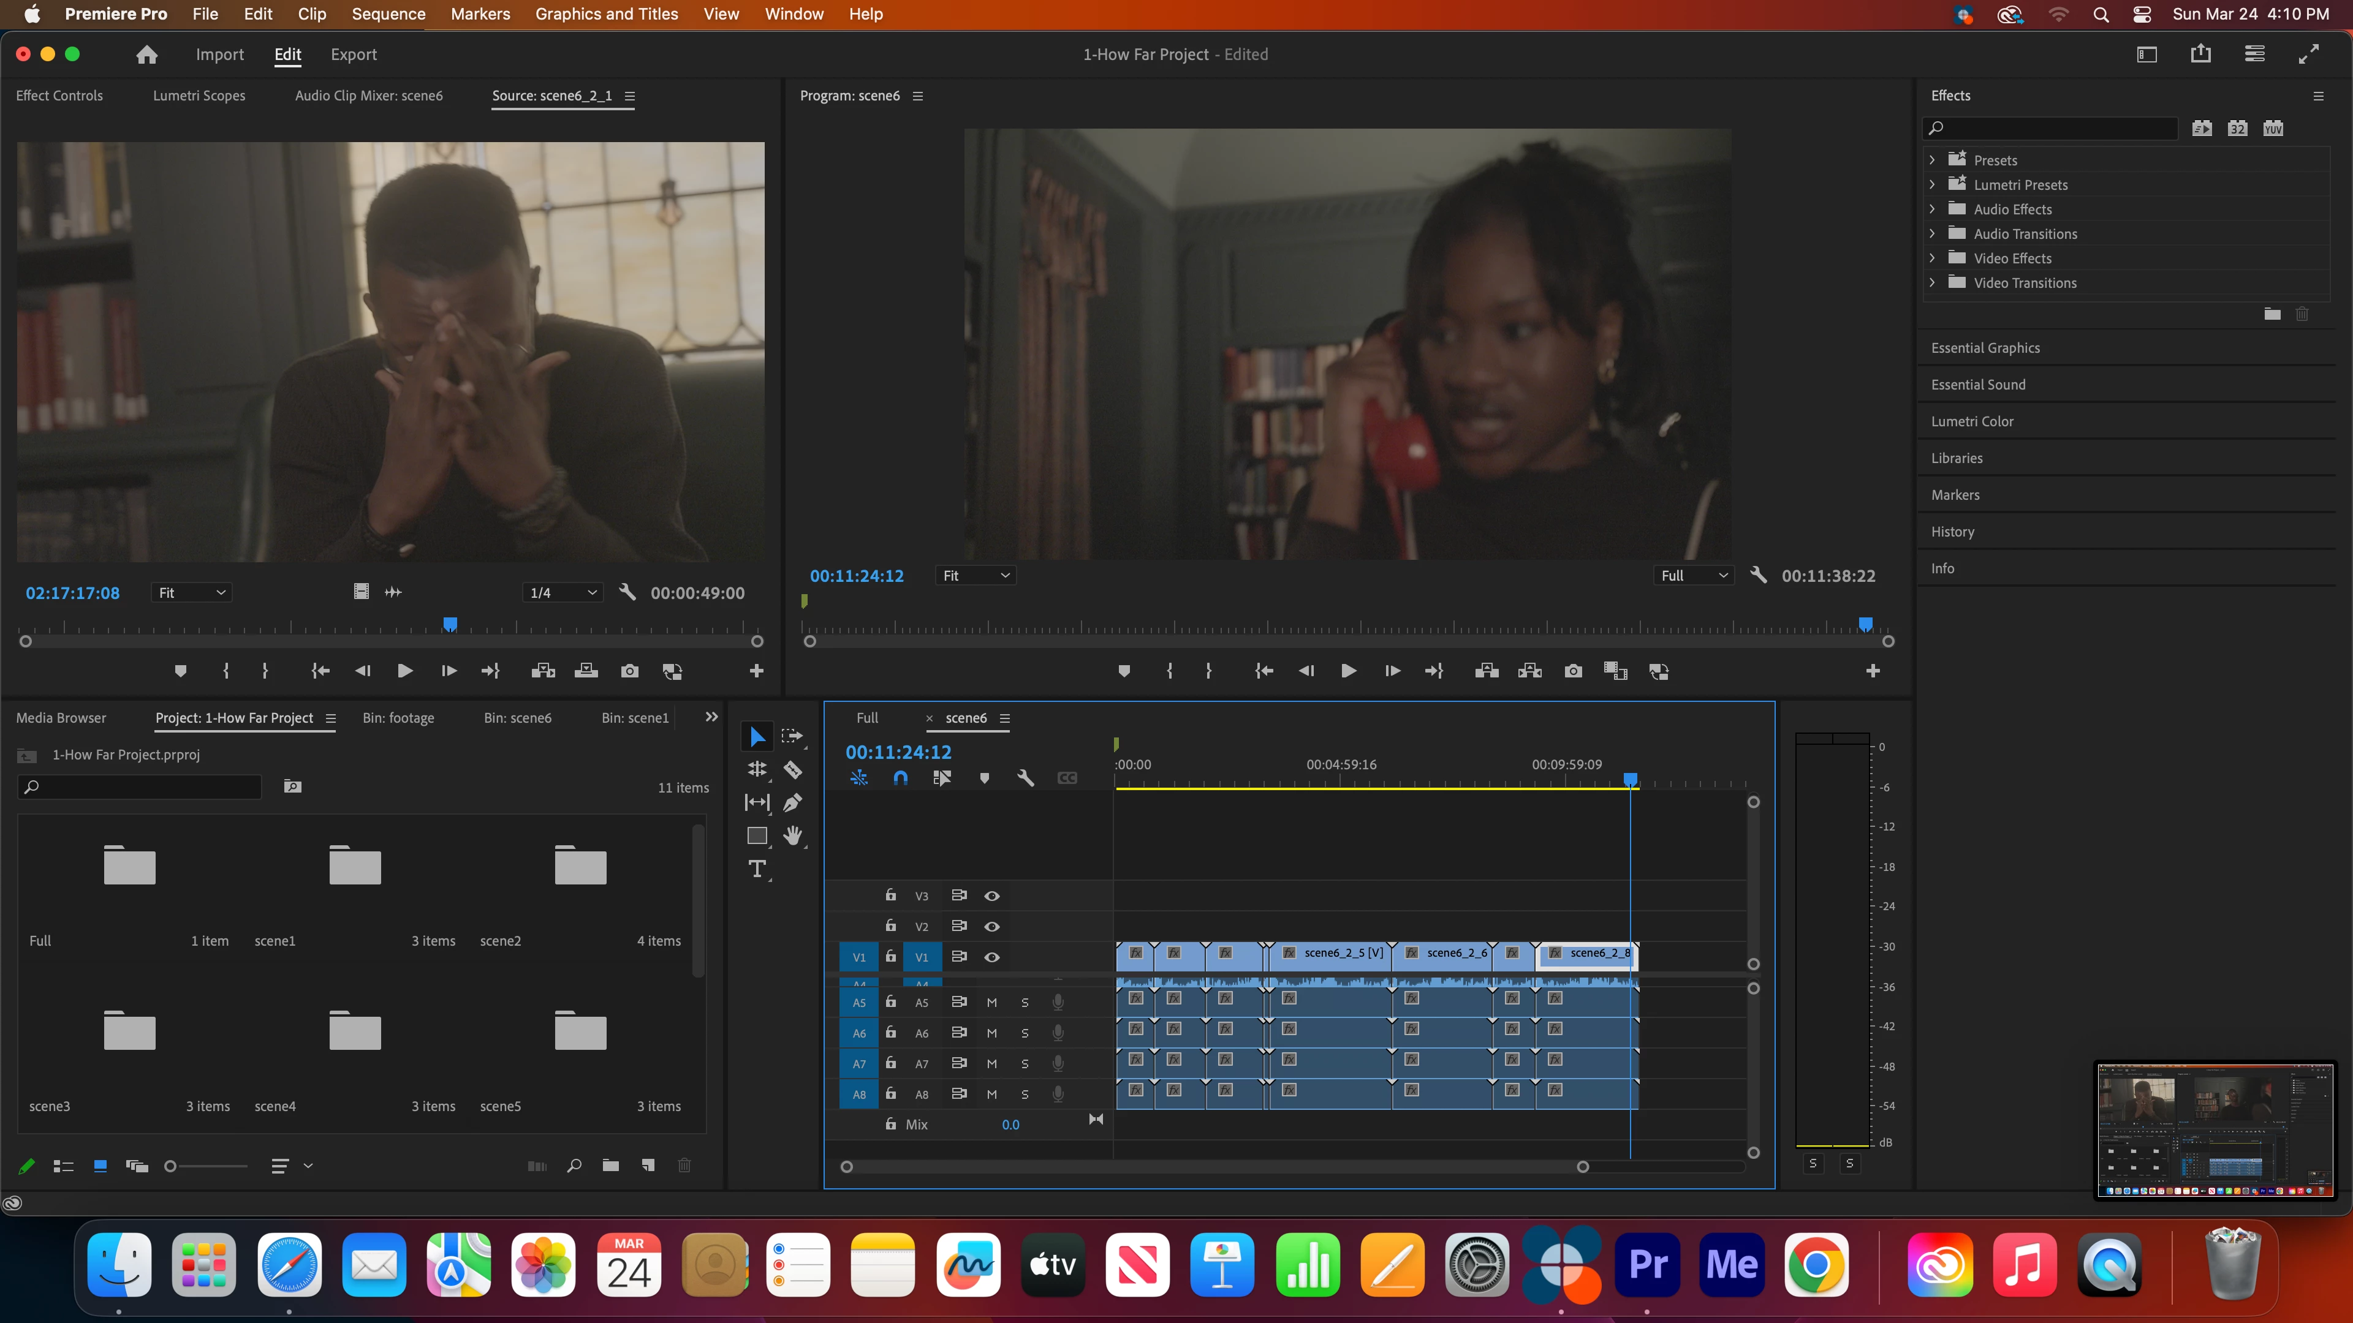Hide the V1 track output eye
Screen dimensions: 2353x1323
click(992, 957)
